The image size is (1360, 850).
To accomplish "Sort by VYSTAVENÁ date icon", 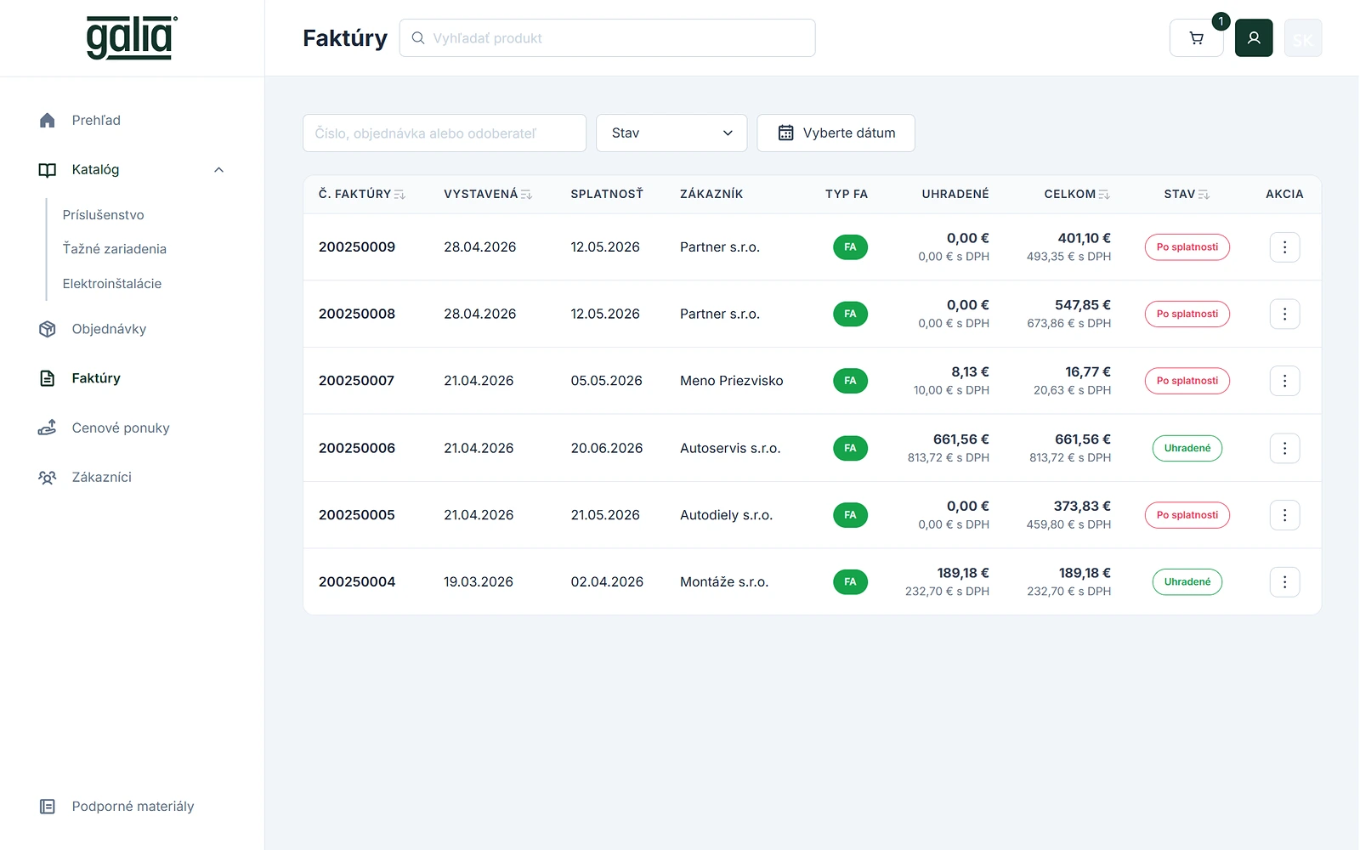I will tap(526, 195).
